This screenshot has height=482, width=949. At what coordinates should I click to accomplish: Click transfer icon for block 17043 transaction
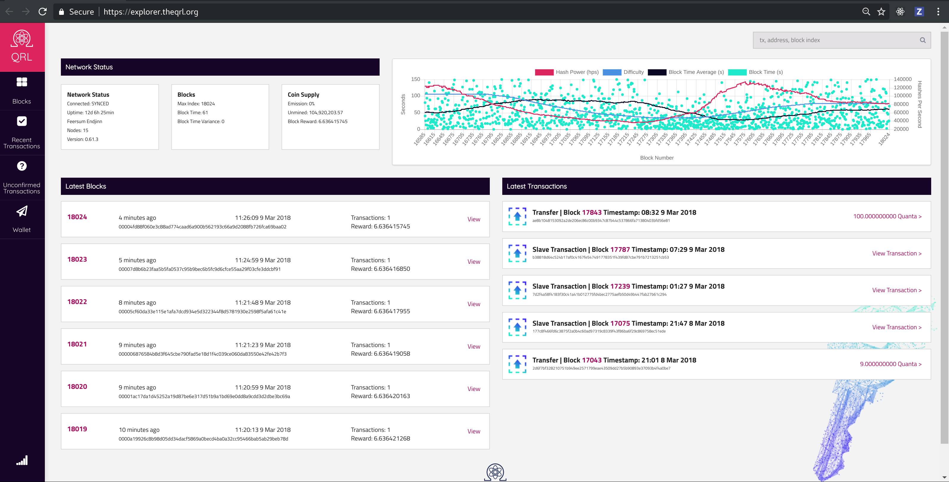[517, 364]
